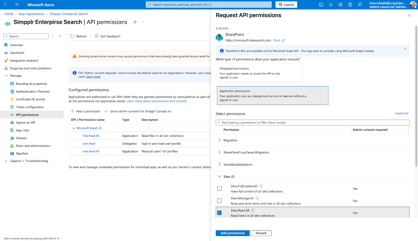Uncheck the Sites.Read.All permission
This screenshot has height=241, width=418.
pyautogui.click(x=219, y=213)
